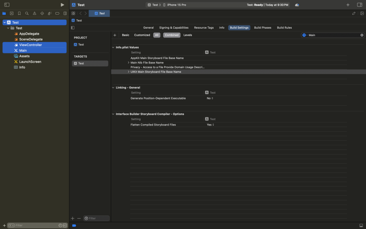Viewport: 366px width, 229px height.
Task: Switch to Resource Tags tab
Action: click(x=204, y=28)
